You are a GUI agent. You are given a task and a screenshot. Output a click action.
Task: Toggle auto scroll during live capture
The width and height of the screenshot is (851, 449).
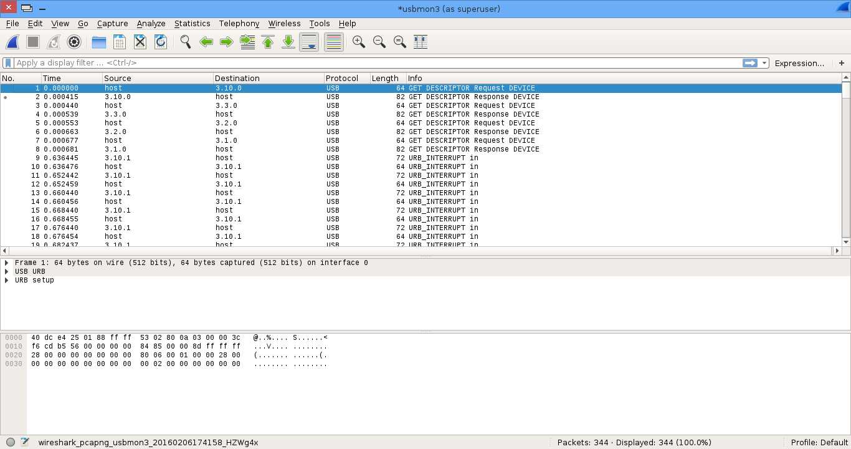[x=309, y=42]
